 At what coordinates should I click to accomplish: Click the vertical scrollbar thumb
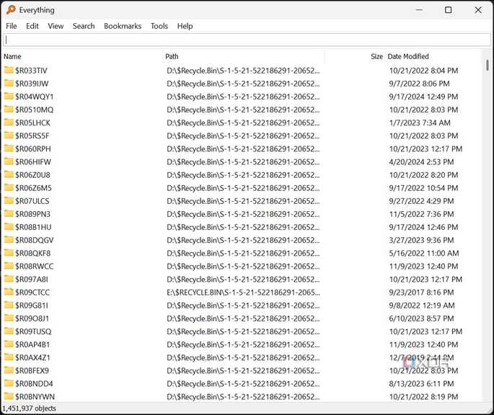pos(488,65)
